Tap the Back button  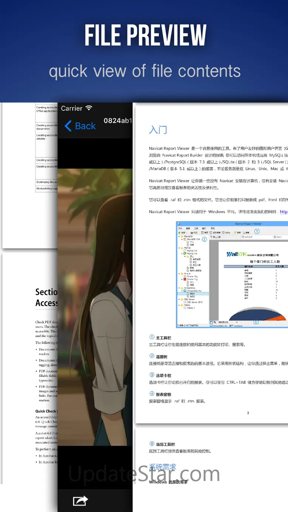click(80, 126)
